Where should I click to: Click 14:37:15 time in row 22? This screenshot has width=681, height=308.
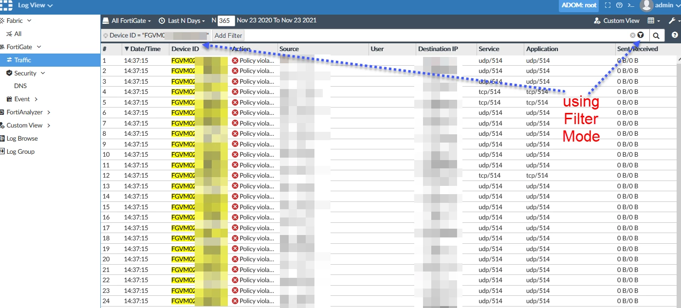(x=136, y=280)
